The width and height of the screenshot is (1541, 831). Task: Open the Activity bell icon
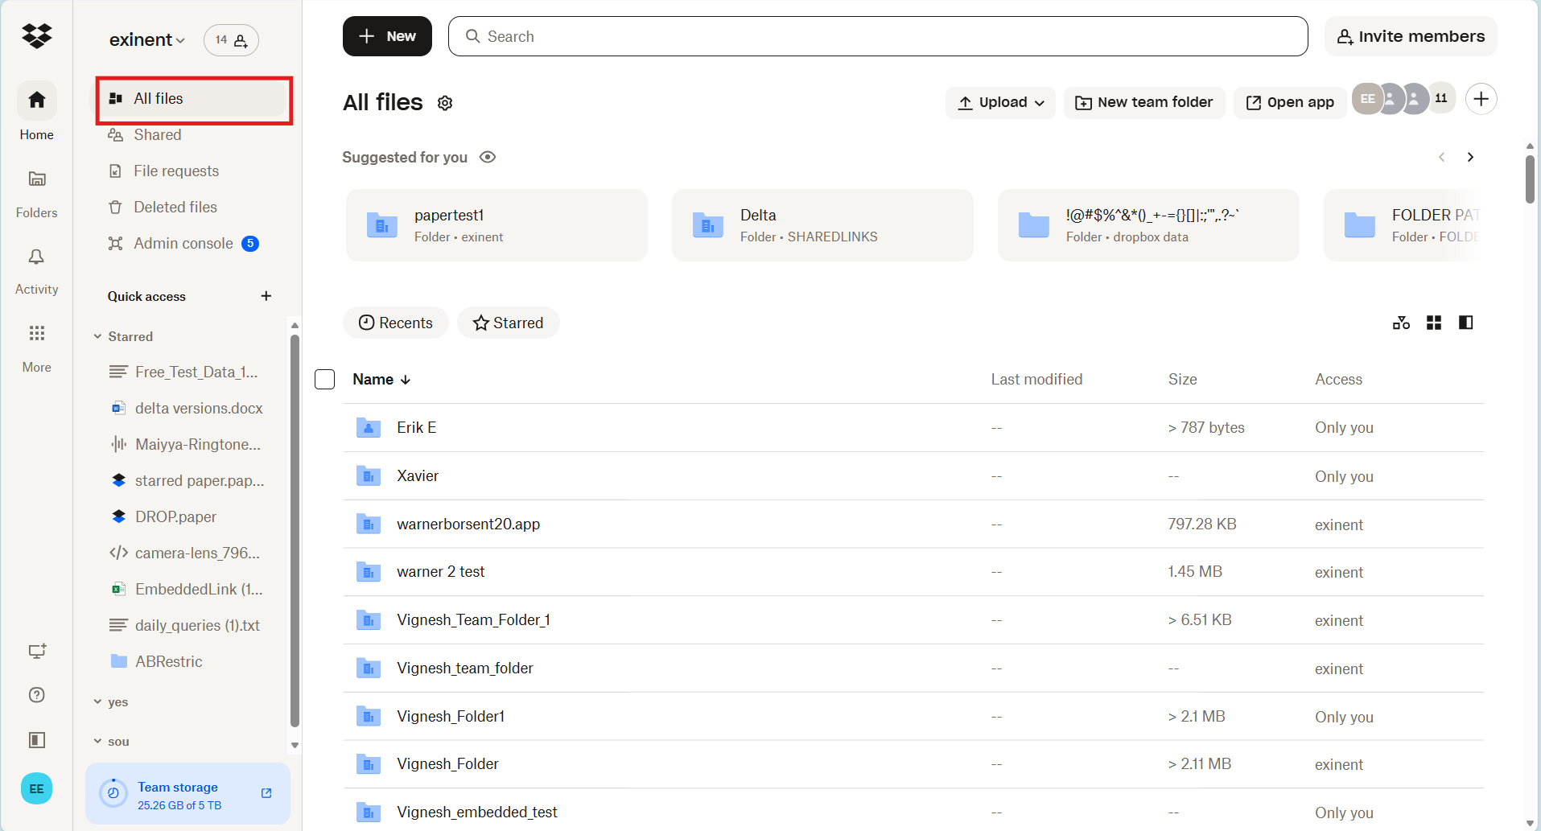(36, 257)
